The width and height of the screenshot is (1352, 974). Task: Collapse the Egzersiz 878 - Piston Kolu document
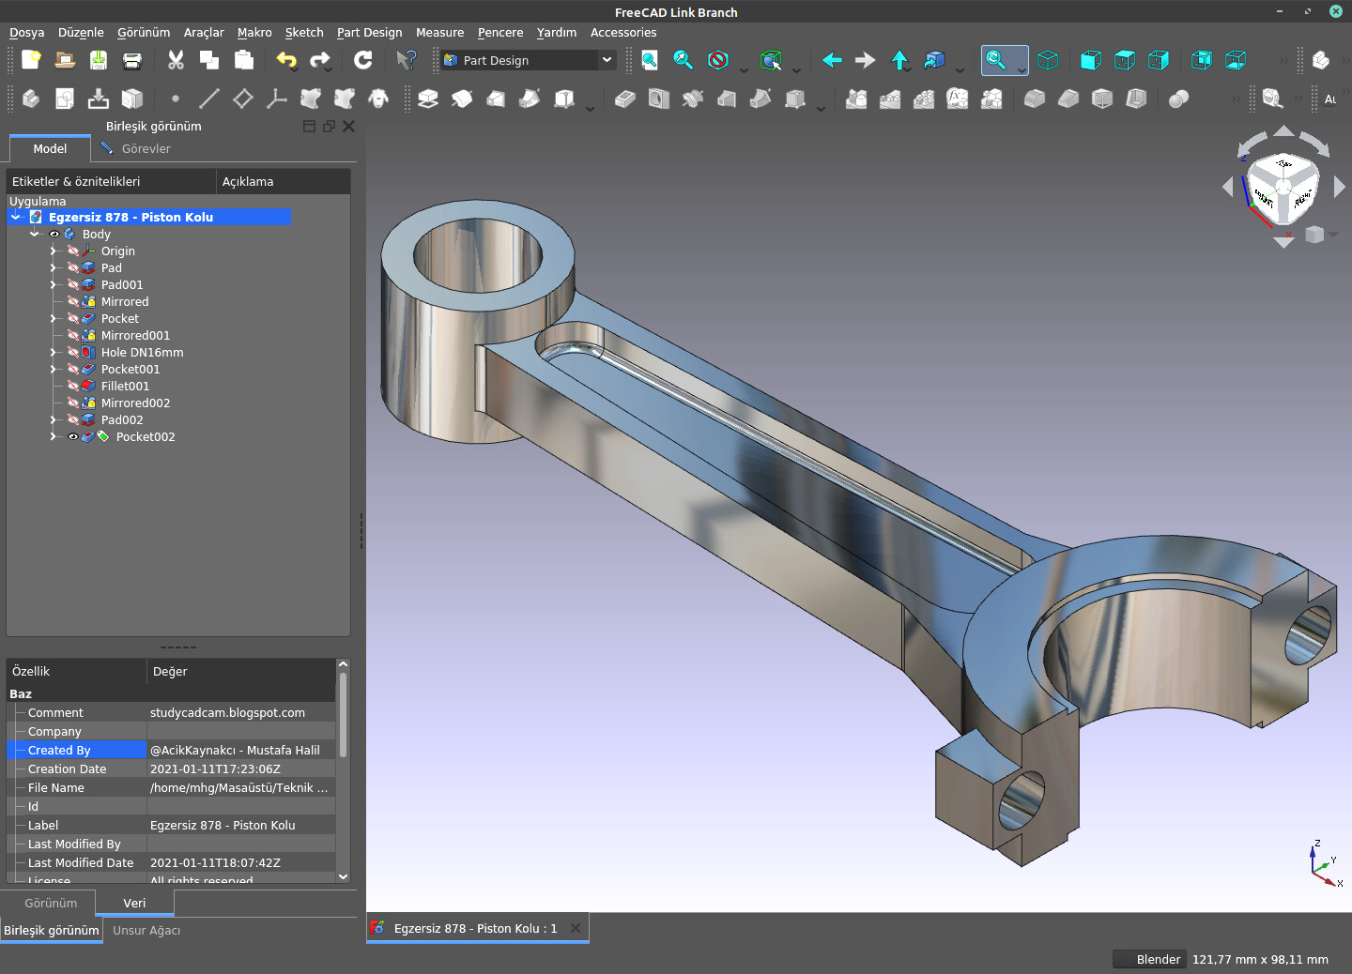click(16, 218)
